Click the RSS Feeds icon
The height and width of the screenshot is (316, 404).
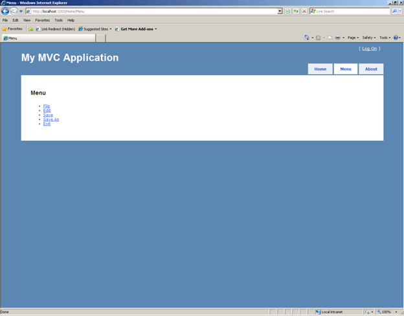tap(318, 38)
